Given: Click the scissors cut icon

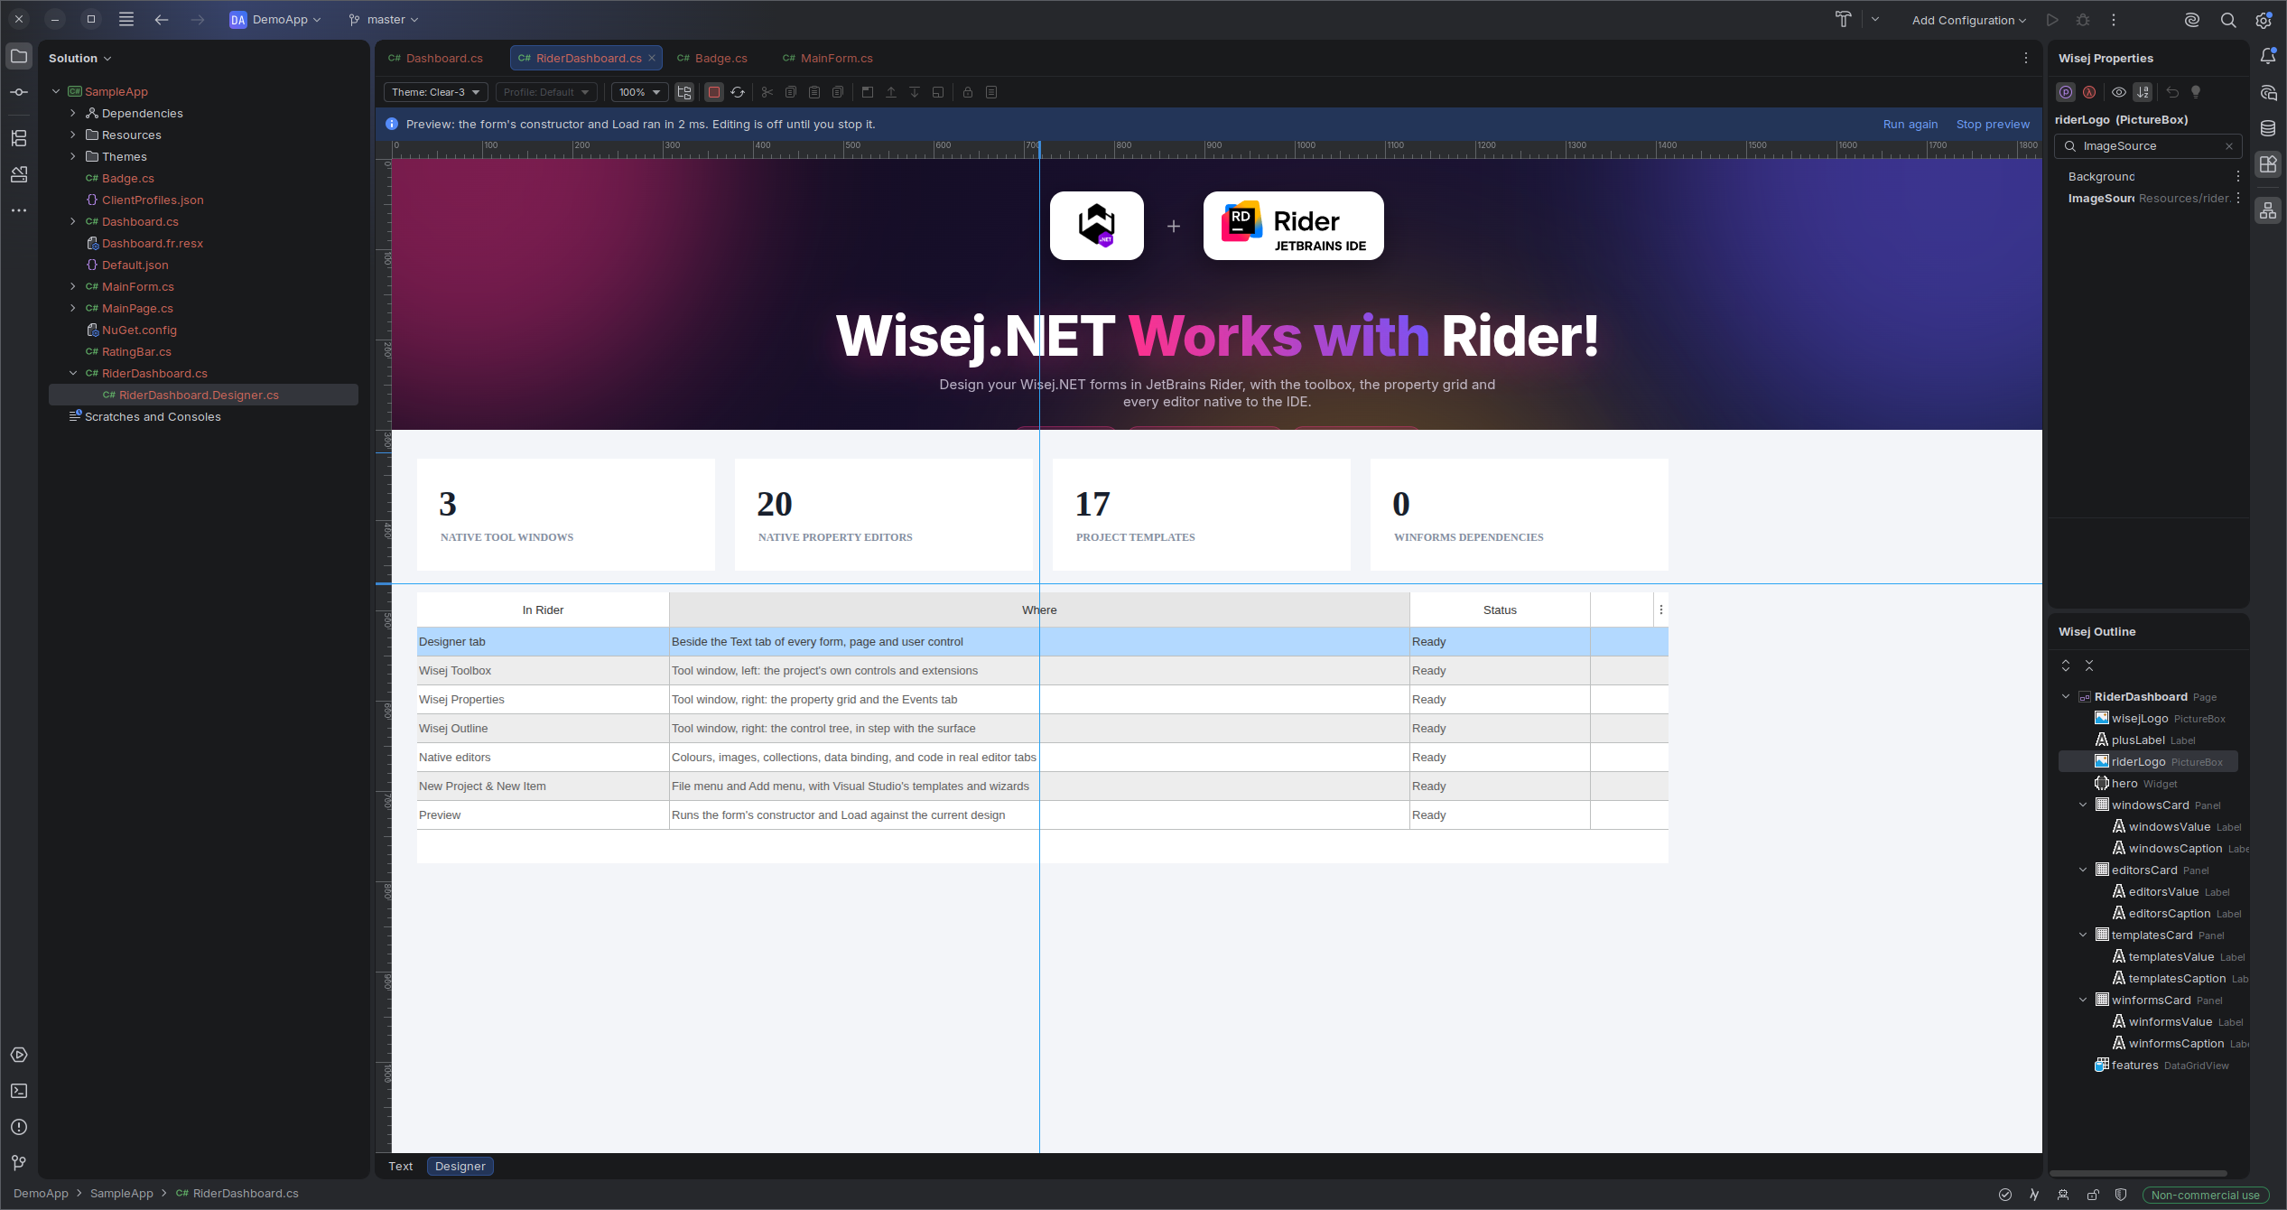Looking at the screenshot, I should tap(767, 92).
